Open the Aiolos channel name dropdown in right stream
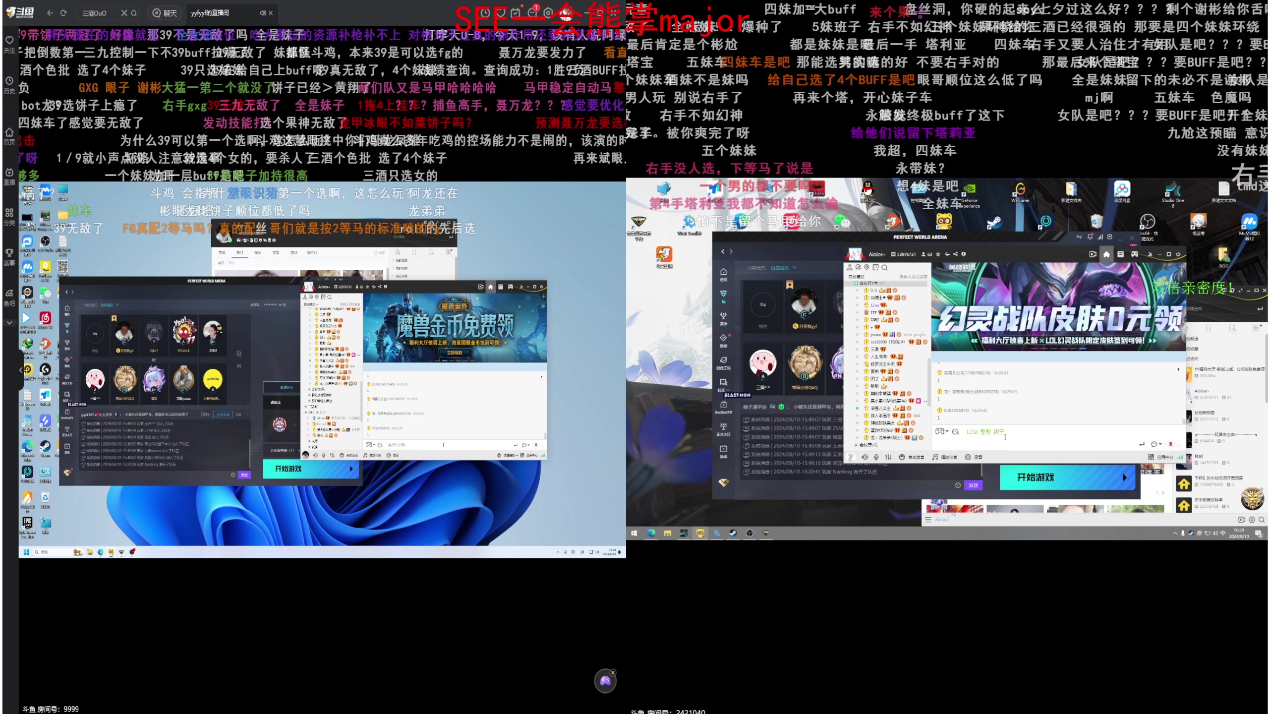1269x714 pixels. [877, 254]
